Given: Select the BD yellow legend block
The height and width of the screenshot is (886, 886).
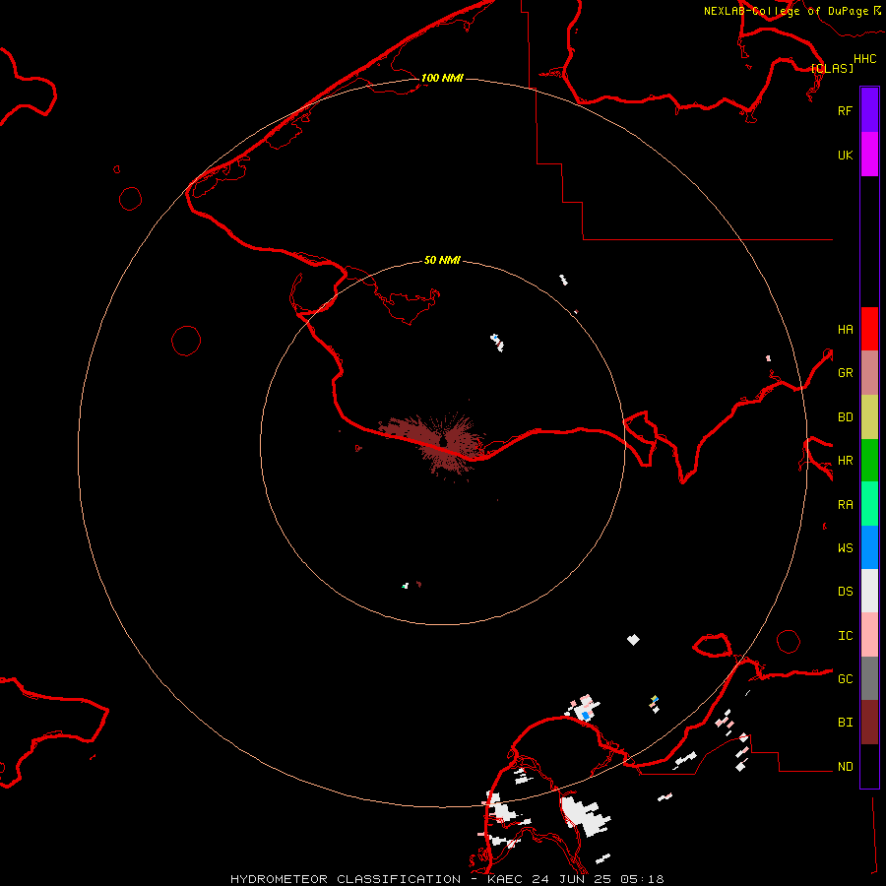Looking at the screenshot, I should coord(869,417).
